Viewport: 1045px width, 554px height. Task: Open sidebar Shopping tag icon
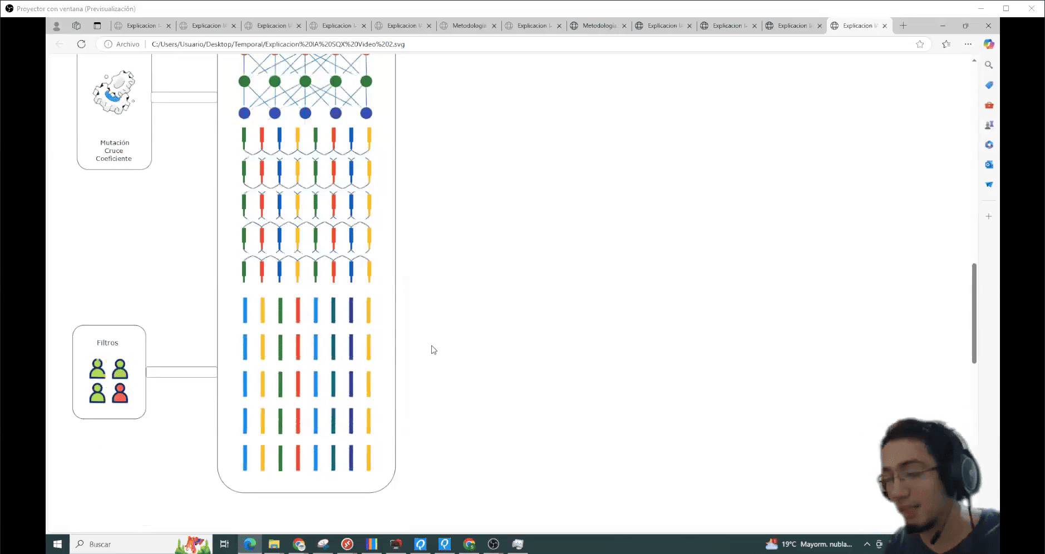[x=989, y=85]
